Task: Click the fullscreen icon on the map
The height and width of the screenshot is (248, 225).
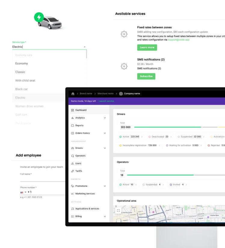Action: (x=118, y=211)
